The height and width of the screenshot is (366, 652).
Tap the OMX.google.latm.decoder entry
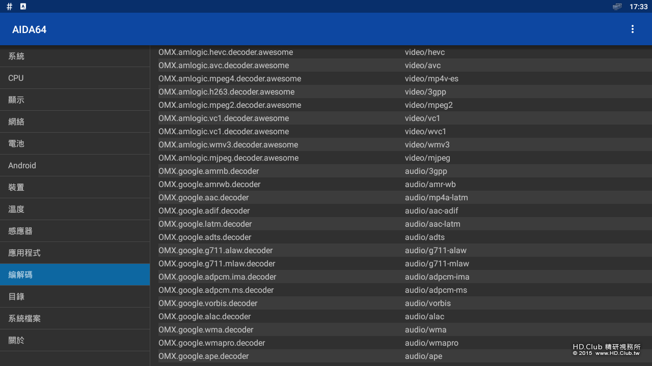pyautogui.click(x=405, y=224)
